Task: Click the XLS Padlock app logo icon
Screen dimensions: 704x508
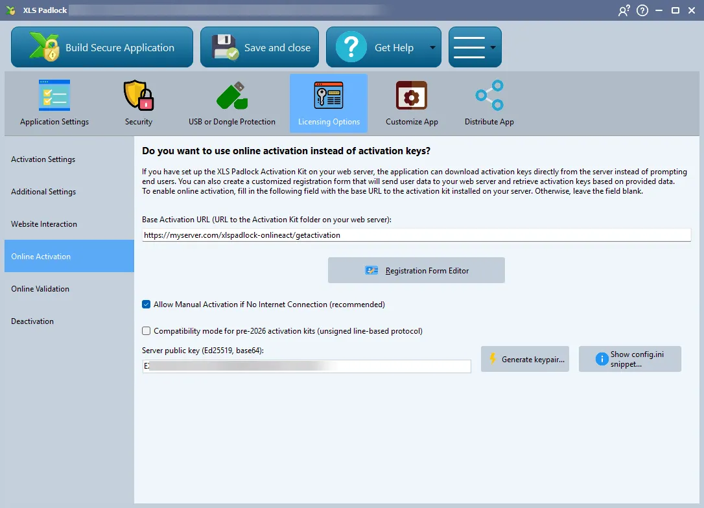Action: click(11, 10)
